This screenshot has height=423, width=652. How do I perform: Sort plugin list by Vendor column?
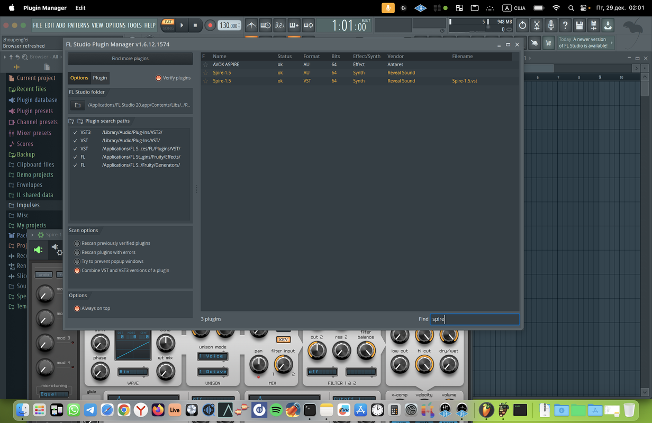pos(395,56)
